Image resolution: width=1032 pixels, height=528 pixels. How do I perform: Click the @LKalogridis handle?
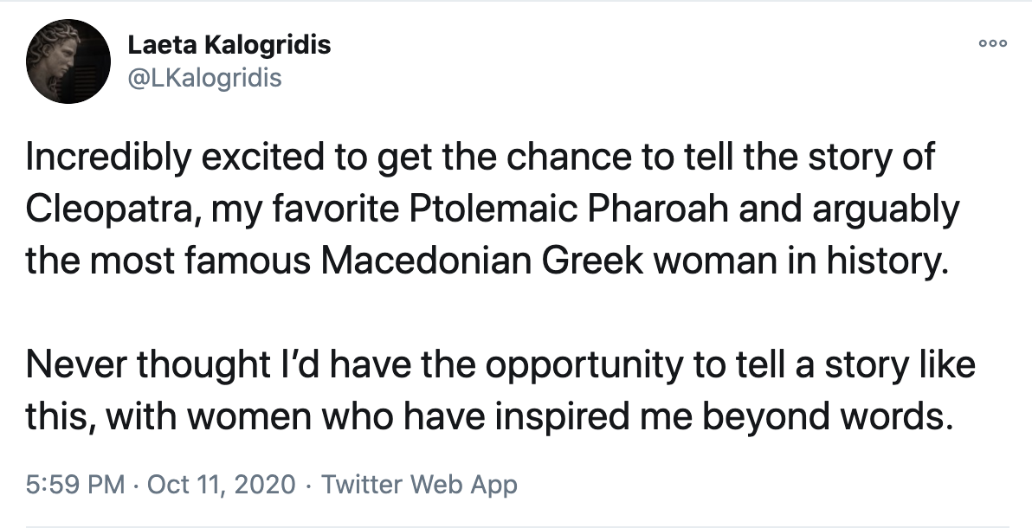pos(204,78)
